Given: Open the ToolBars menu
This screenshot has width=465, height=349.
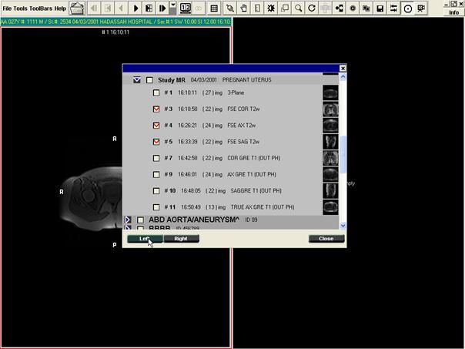Looking at the screenshot, I should (x=41, y=8).
